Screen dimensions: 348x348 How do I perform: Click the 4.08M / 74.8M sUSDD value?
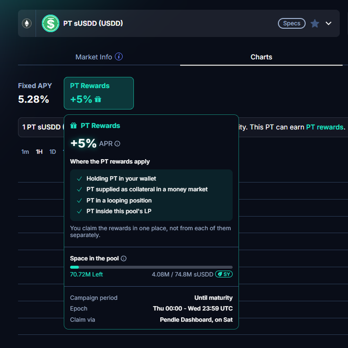click(x=182, y=274)
